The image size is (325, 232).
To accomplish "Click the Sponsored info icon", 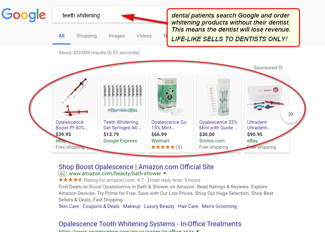I will (x=281, y=68).
